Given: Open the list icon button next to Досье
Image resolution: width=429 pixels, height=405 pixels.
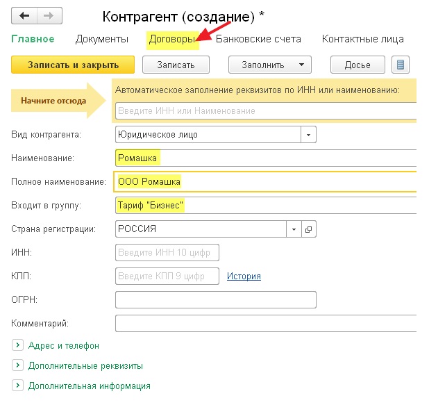Looking at the screenshot, I should (x=401, y=65).
